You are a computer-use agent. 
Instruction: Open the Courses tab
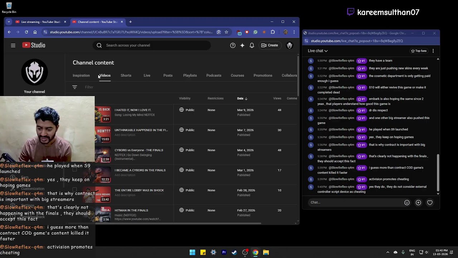click(x=237, y=75)
